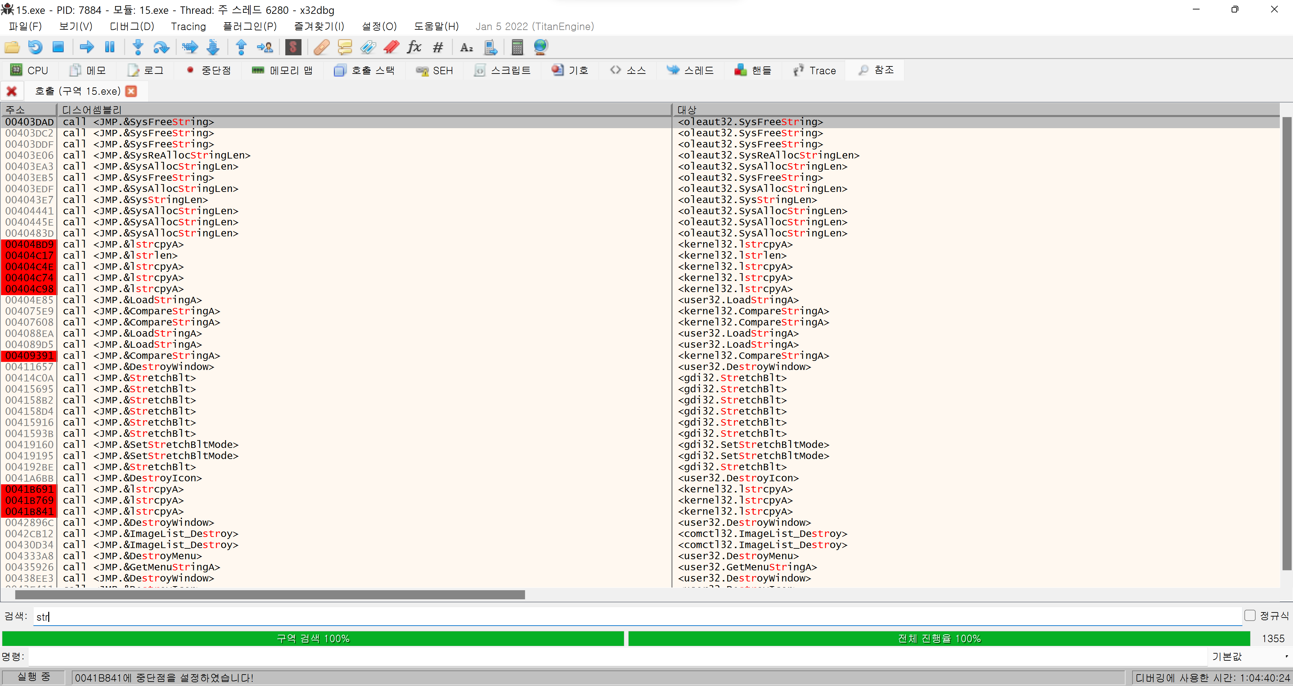Open the Comments icon
The image size is (1293, 686).
(x=345, y=47)
